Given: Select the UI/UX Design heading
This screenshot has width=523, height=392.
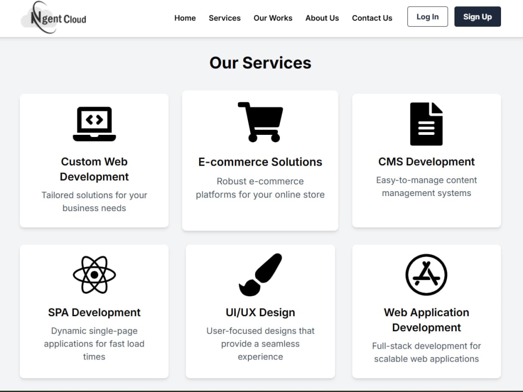Looking at the screenshot, I should click(x=260, y=313).
